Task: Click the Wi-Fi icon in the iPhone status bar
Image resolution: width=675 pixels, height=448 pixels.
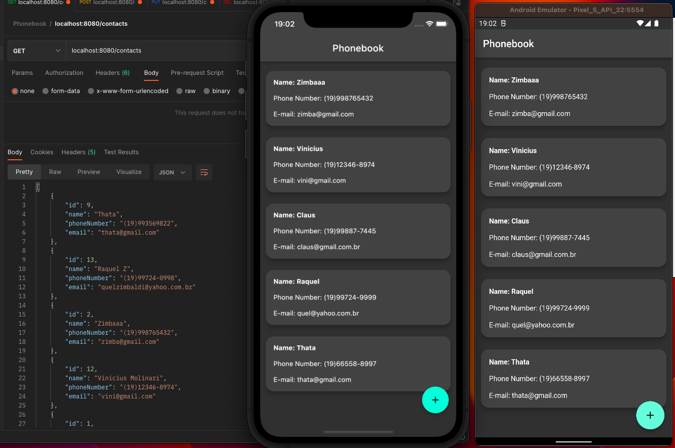Action: pos(428,23)
